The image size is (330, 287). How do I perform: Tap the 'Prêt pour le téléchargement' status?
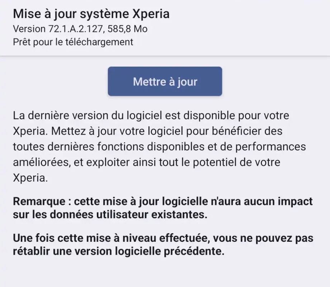pyautogui.click(x=73, y=42)
